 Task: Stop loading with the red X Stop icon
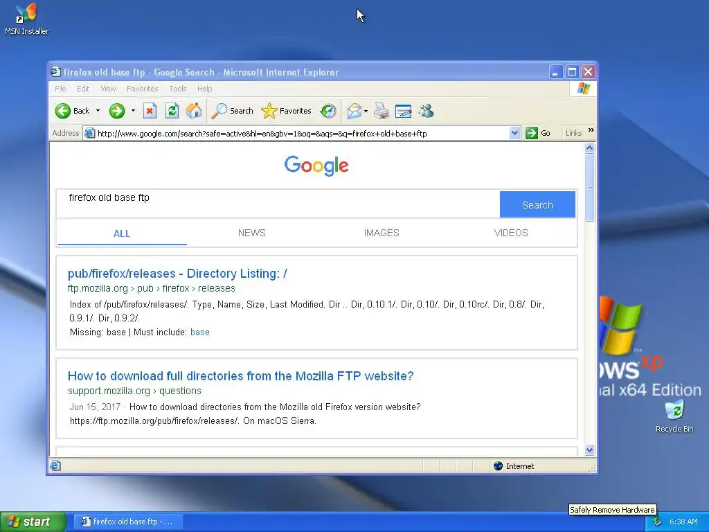[x=150, y=111]
